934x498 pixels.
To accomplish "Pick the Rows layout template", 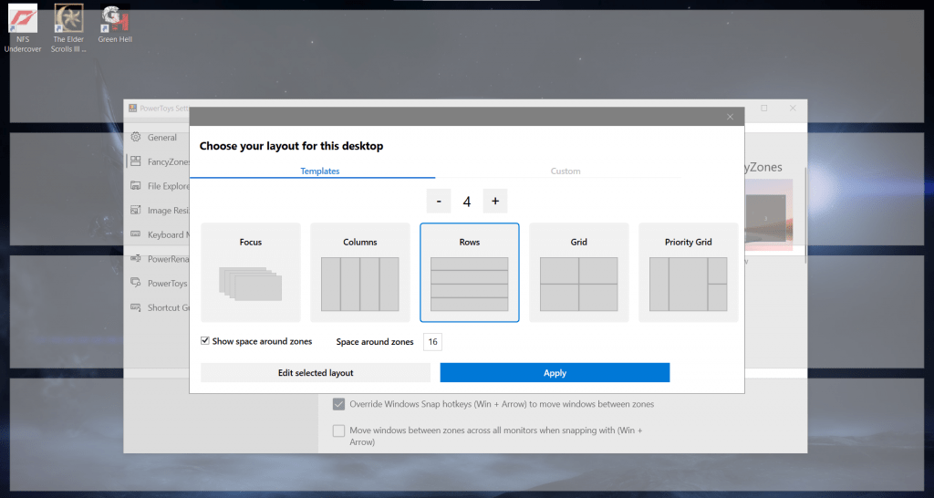I will point(469,273).
